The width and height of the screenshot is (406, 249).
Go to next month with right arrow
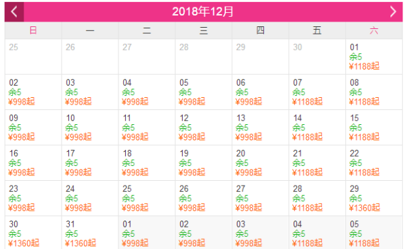(x=393, y=12)
